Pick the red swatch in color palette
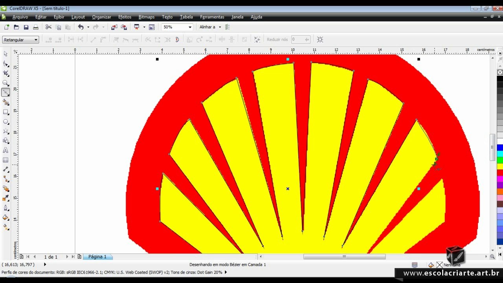 click(500, 173)
